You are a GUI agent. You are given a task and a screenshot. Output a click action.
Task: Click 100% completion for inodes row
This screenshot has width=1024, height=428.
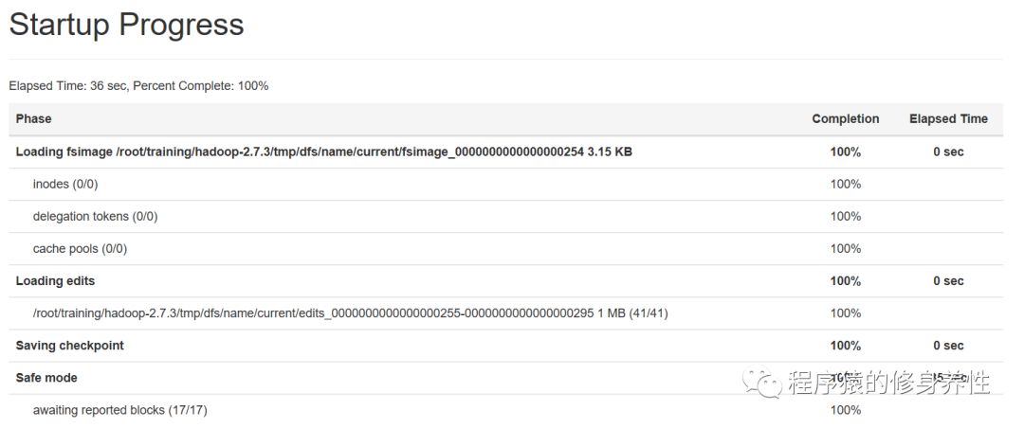click(x=846, y=184)
